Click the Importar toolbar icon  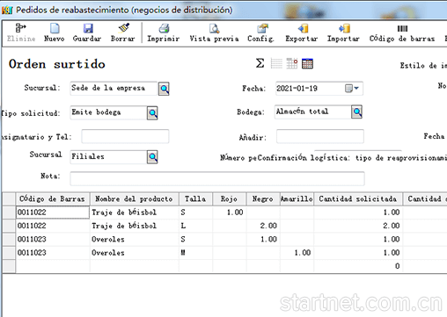(x=344, y=28)
